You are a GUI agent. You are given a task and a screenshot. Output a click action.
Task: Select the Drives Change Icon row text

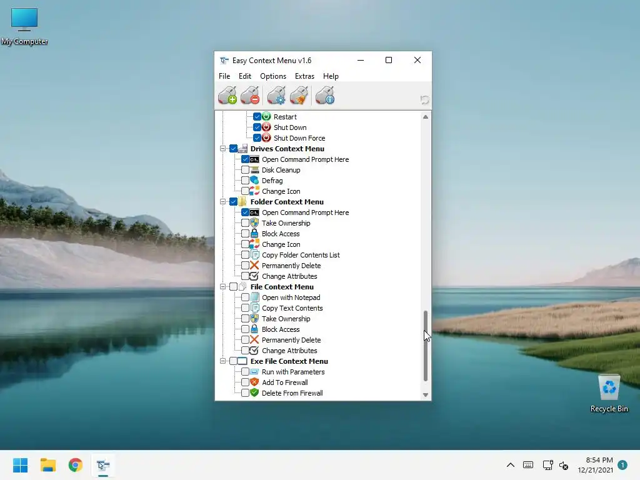coord(281,191)
